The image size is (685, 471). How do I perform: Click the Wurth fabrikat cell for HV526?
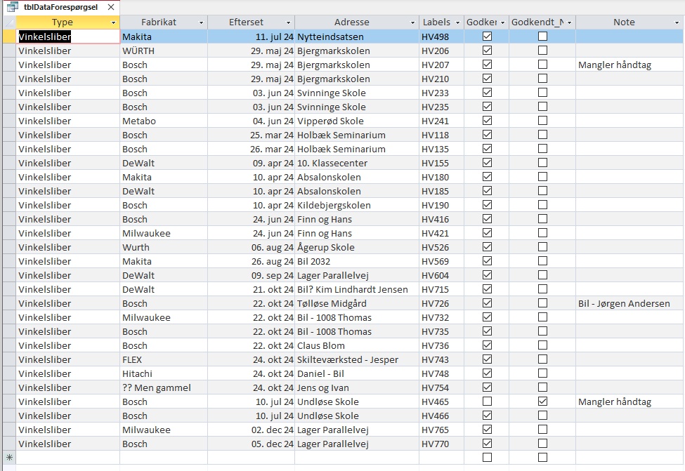(x=164, y=247)
